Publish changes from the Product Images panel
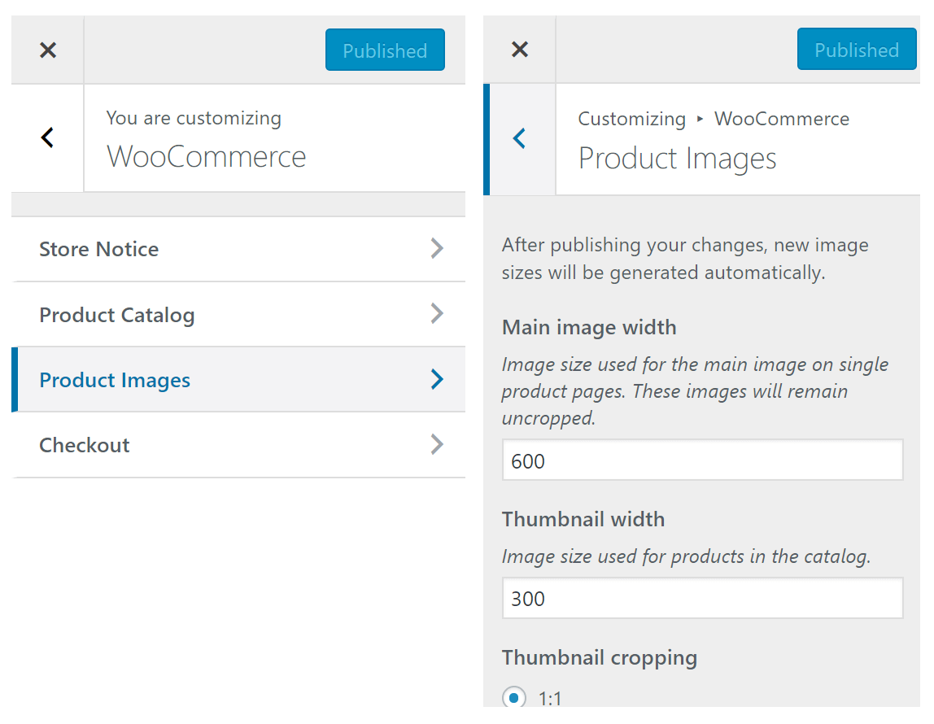The width and height of the screenshot is (934, 724). pos(857,49)
